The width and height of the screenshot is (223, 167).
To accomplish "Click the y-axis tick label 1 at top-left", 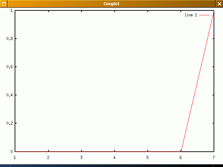I will coord(12,10).
